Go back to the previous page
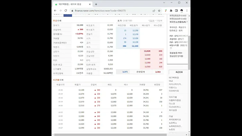 (55, 10)
